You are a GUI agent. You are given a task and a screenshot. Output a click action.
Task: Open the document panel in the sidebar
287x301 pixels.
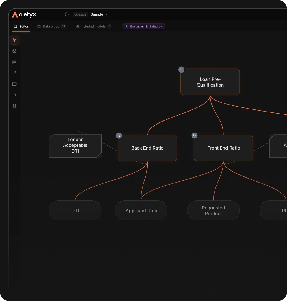14,73
